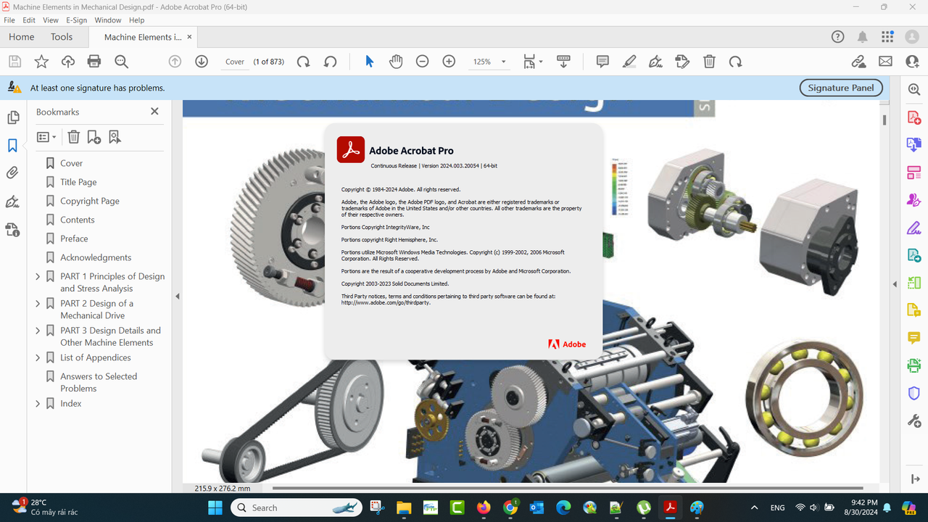This screenshot has height=522, width=928.
Task: Rotate the page counterclockwise
Action: pos(331,62)
